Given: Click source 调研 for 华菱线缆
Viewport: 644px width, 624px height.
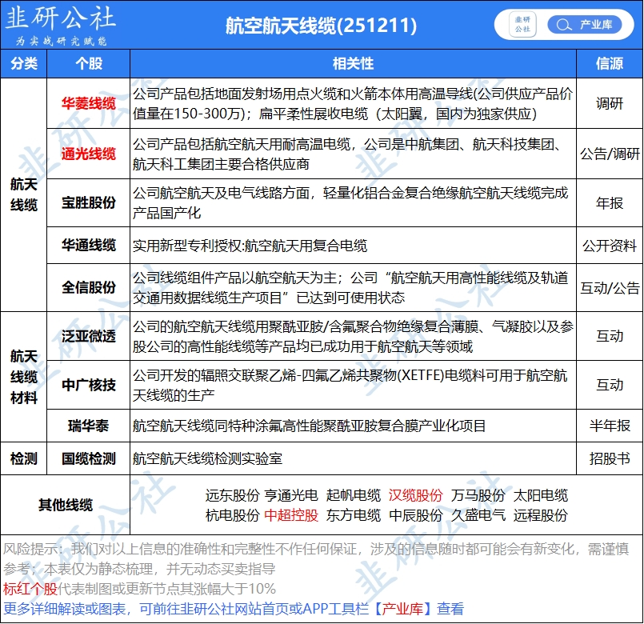Looking at the screenshot, I should 610,103.
